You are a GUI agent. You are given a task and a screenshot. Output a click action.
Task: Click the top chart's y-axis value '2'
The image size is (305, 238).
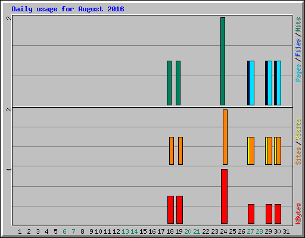click(x=9, y=18)
